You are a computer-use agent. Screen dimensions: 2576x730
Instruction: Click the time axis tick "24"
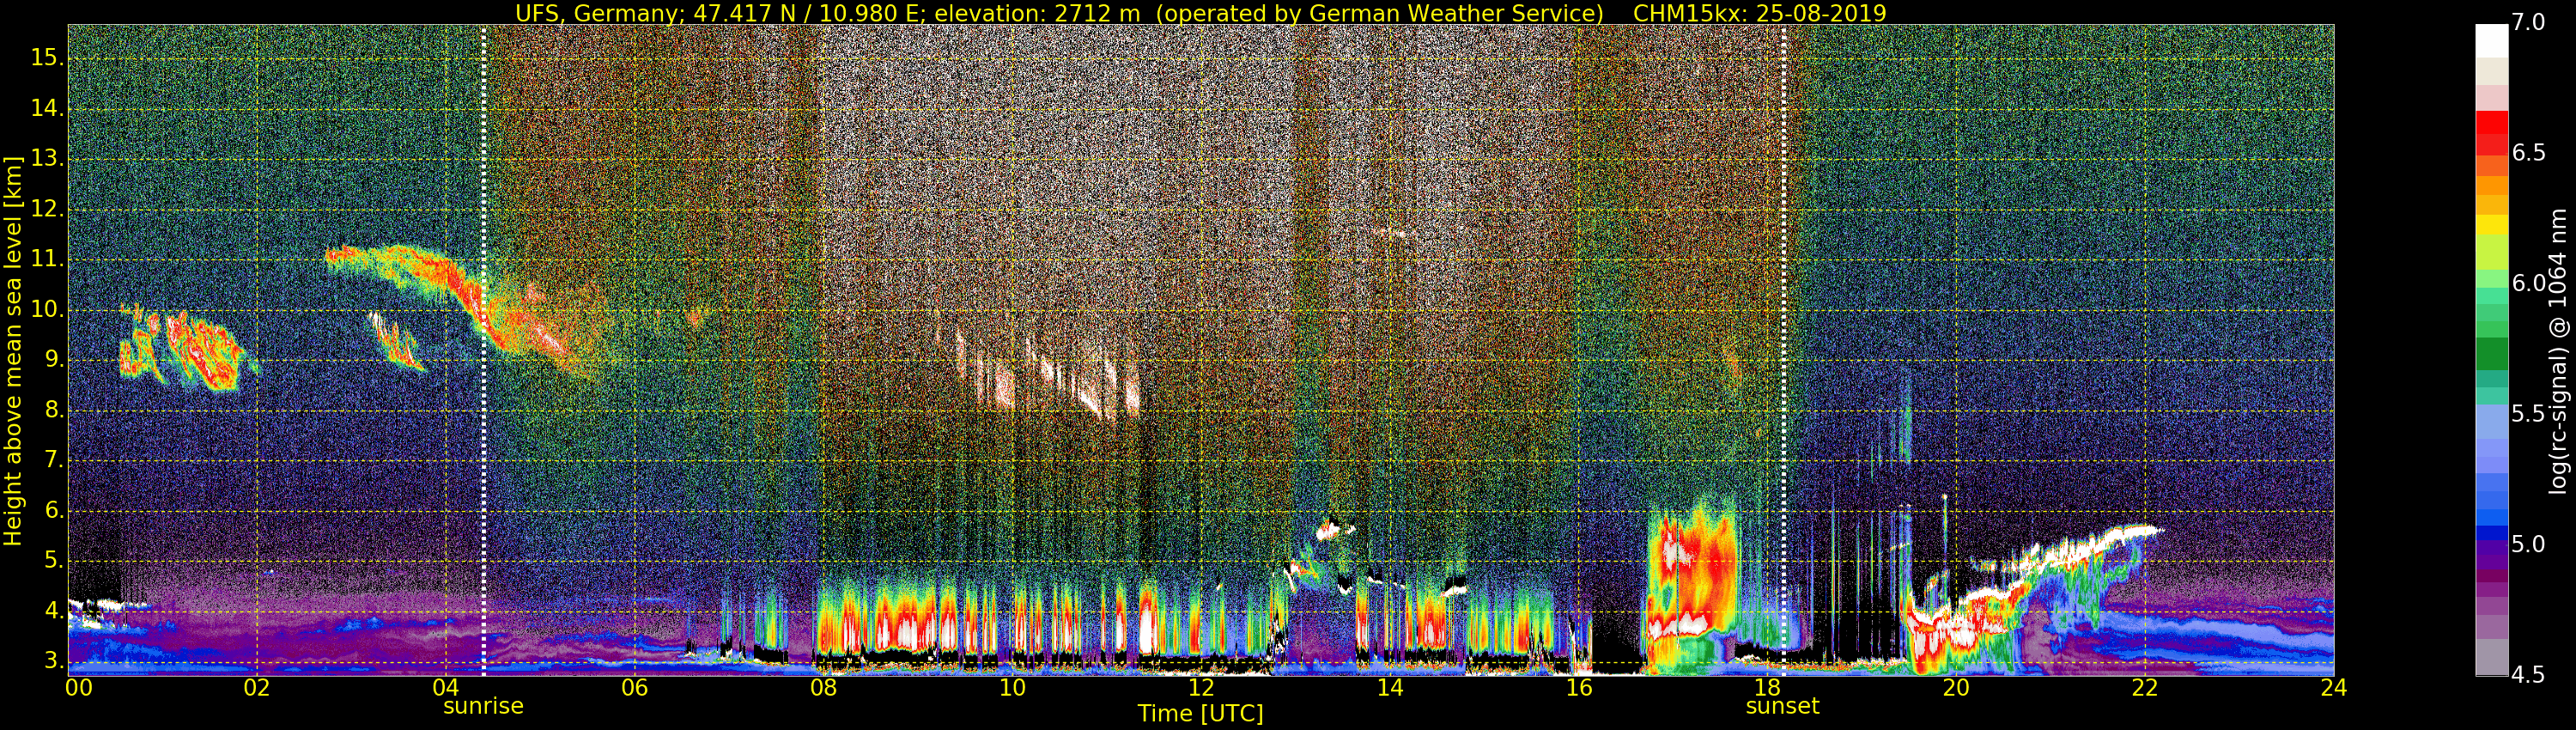coord(2334,688)
